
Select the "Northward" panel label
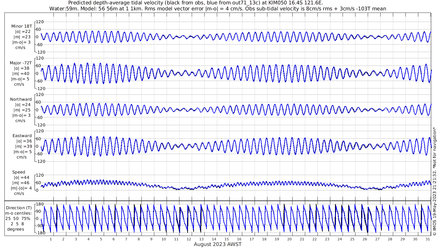[21, 99]
